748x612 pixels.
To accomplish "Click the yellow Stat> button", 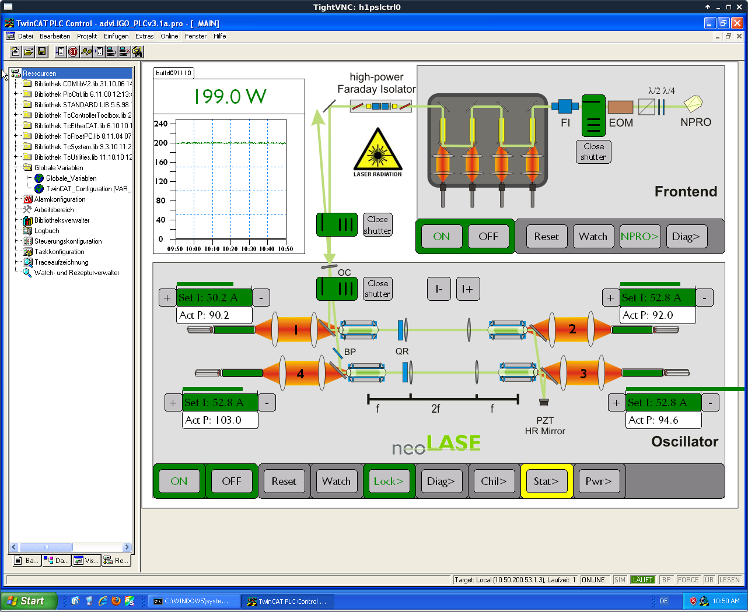I will tap(546, 481).
